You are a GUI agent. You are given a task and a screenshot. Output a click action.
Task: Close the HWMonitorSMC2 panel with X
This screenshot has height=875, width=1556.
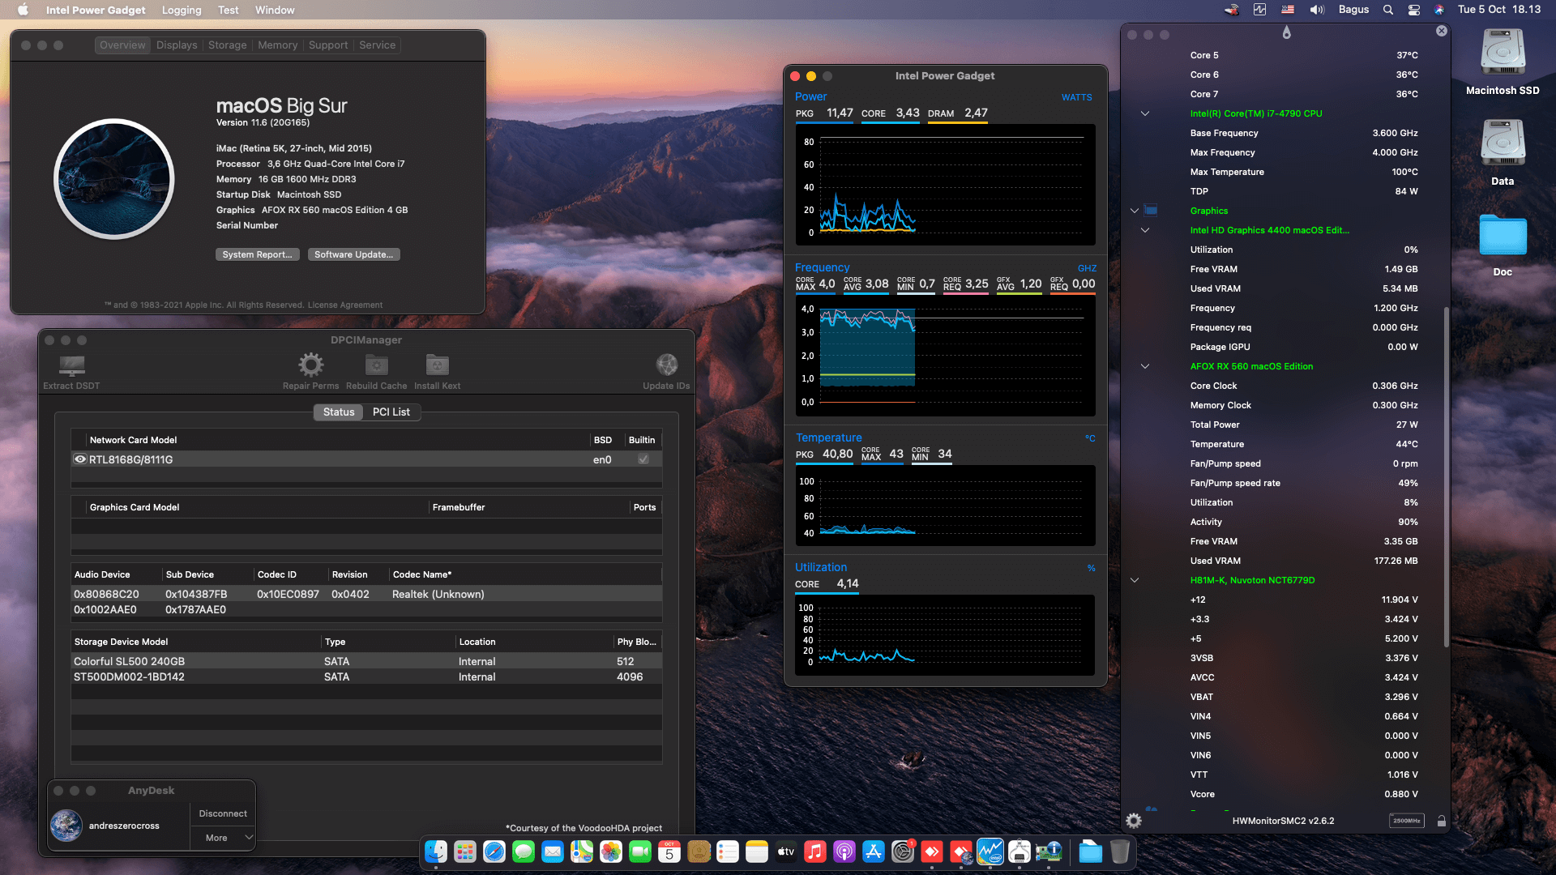coord(1441,31)
